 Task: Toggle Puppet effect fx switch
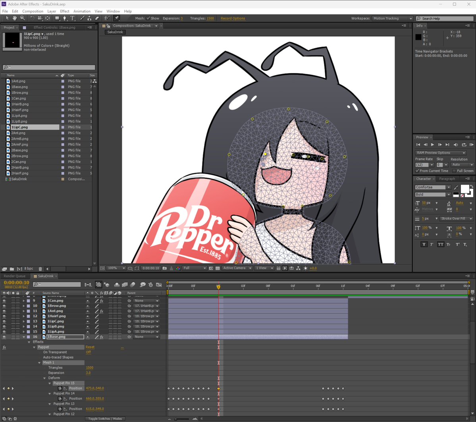pyautogui.click(x=4, y=347)
